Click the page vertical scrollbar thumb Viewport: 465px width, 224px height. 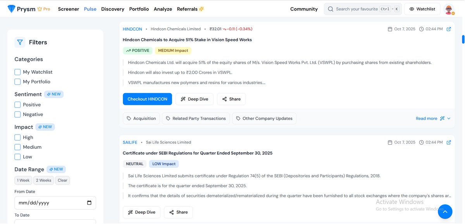pos(463,40)
